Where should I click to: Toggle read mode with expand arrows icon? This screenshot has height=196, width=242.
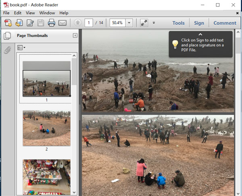click(144, 23)
